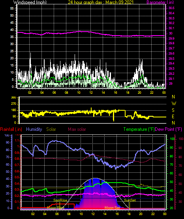
Task: Click the S wind direction label
Action: [x=173, y=110]
